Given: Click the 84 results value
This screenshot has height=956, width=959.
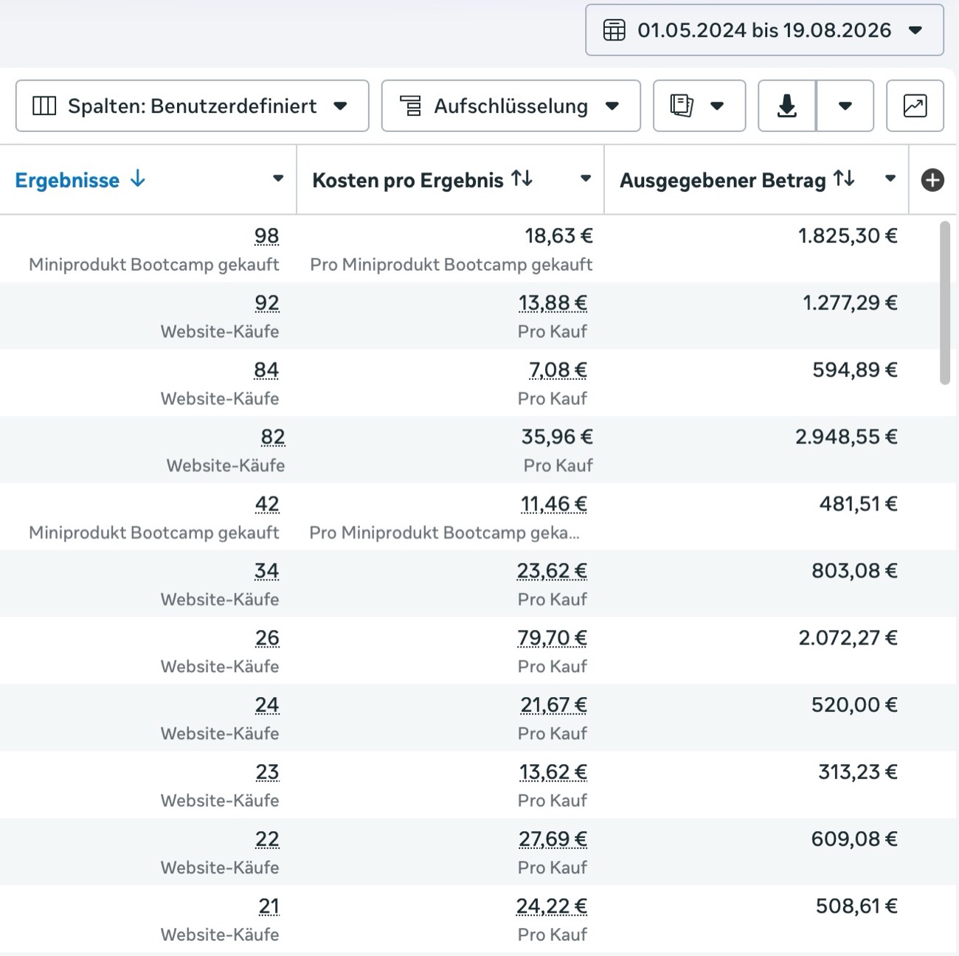Looking at the screenshot, I should coord(266,370).
